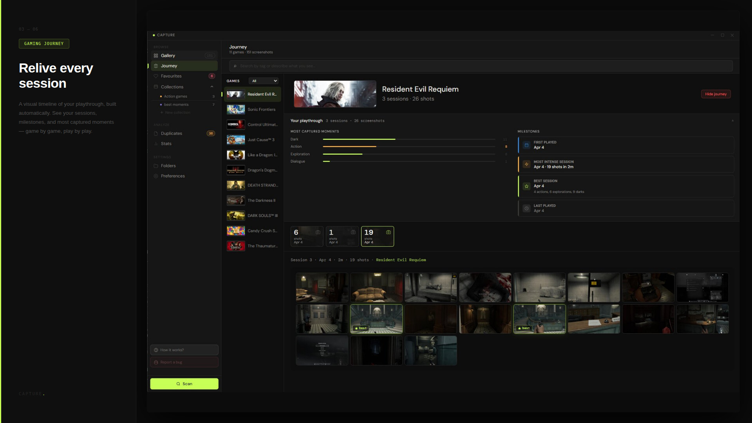
Task: Click the Folders icon in settings
Action: 156,166
